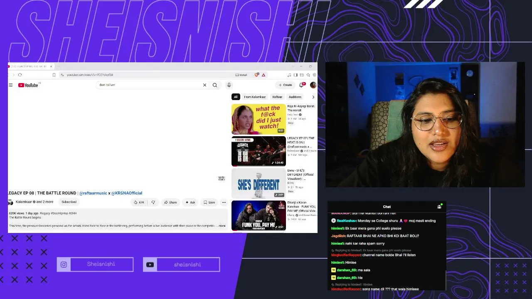Open 'SHE'S DIFFERENT' video thumbnail

[259, 184]
